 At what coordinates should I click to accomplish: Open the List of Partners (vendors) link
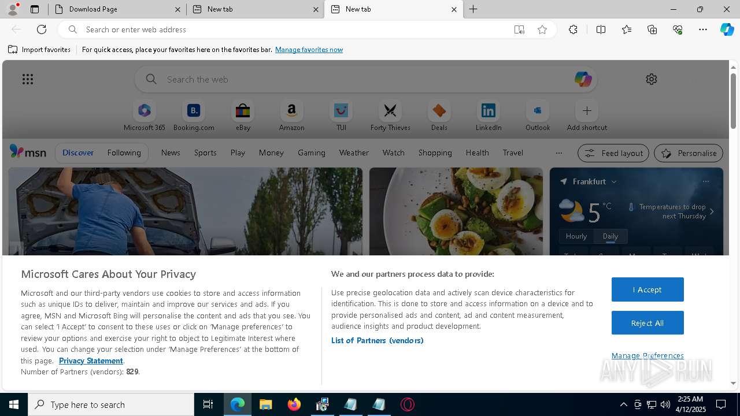click(377, 340)
